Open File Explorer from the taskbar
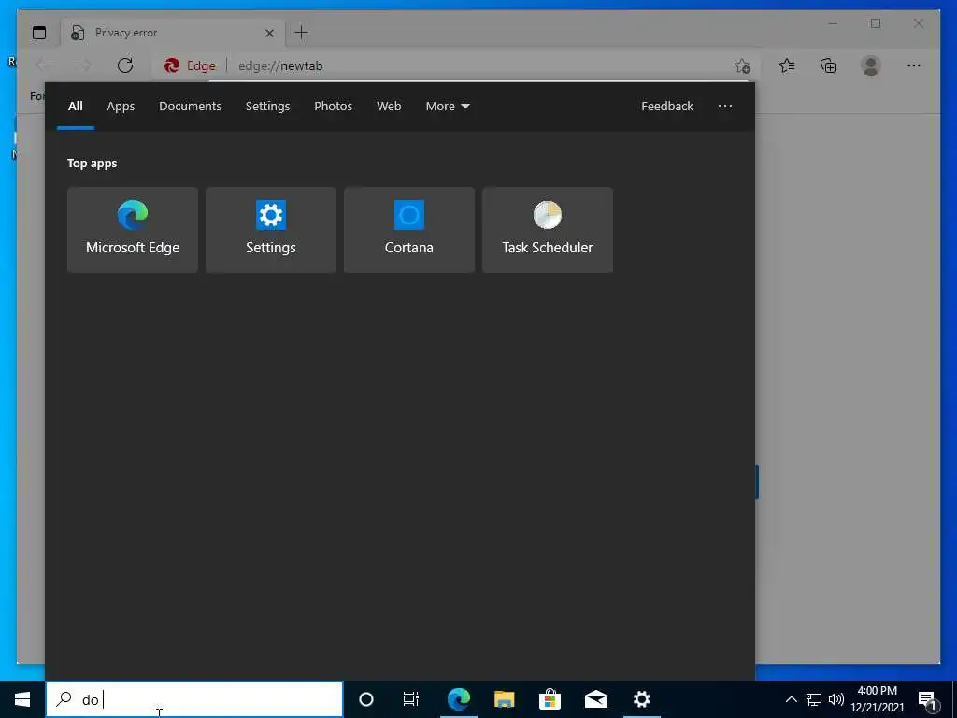 pyautogui.click(x=504, y=699)
